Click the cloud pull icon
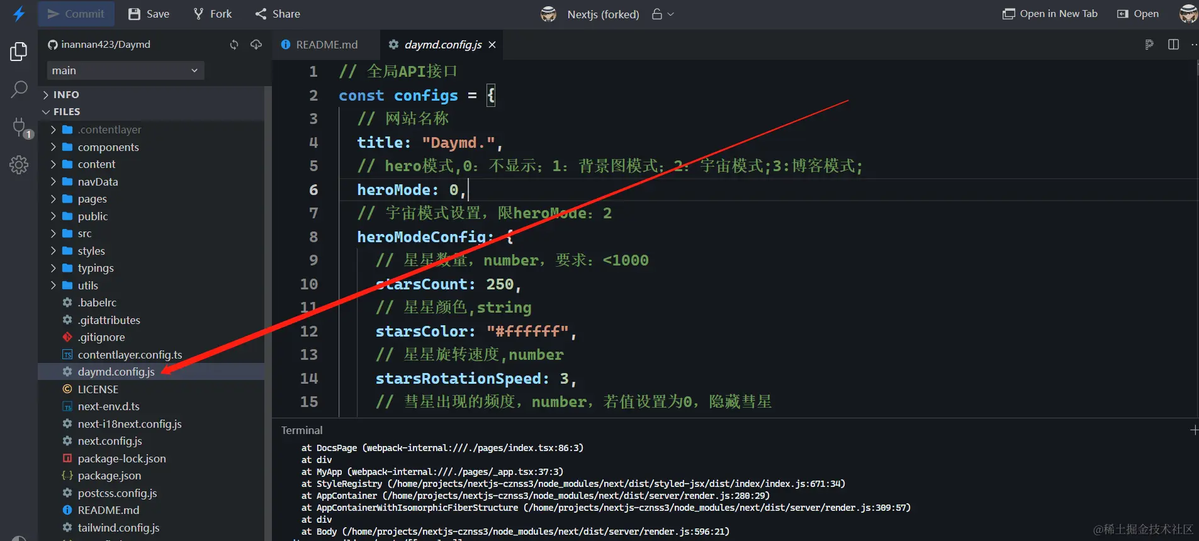1199x541 pixels. (256, 45)
